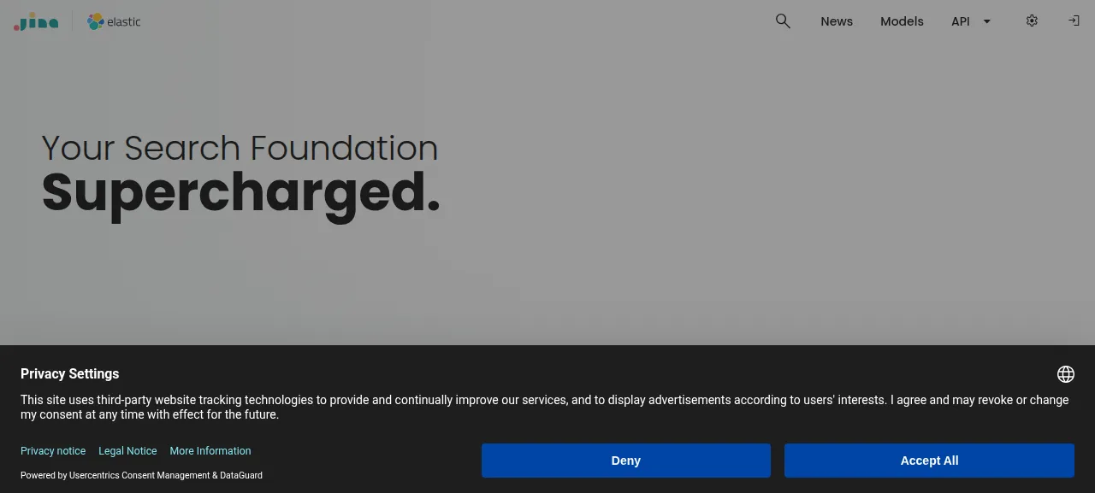The image size is (1095, 493).
Task: Click the Jina logo
Action: (x=36, y=21)
